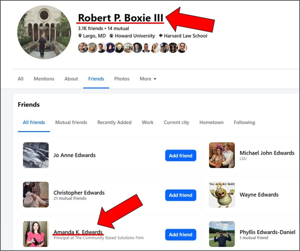The height and width of the screenshot is (251, 300).
Task: Click the first mutual friend avatar in the row
Action: [83, 48]
